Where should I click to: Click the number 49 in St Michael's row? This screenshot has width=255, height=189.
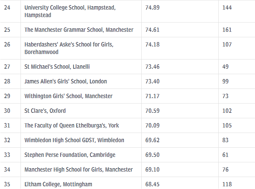[225, 67]
